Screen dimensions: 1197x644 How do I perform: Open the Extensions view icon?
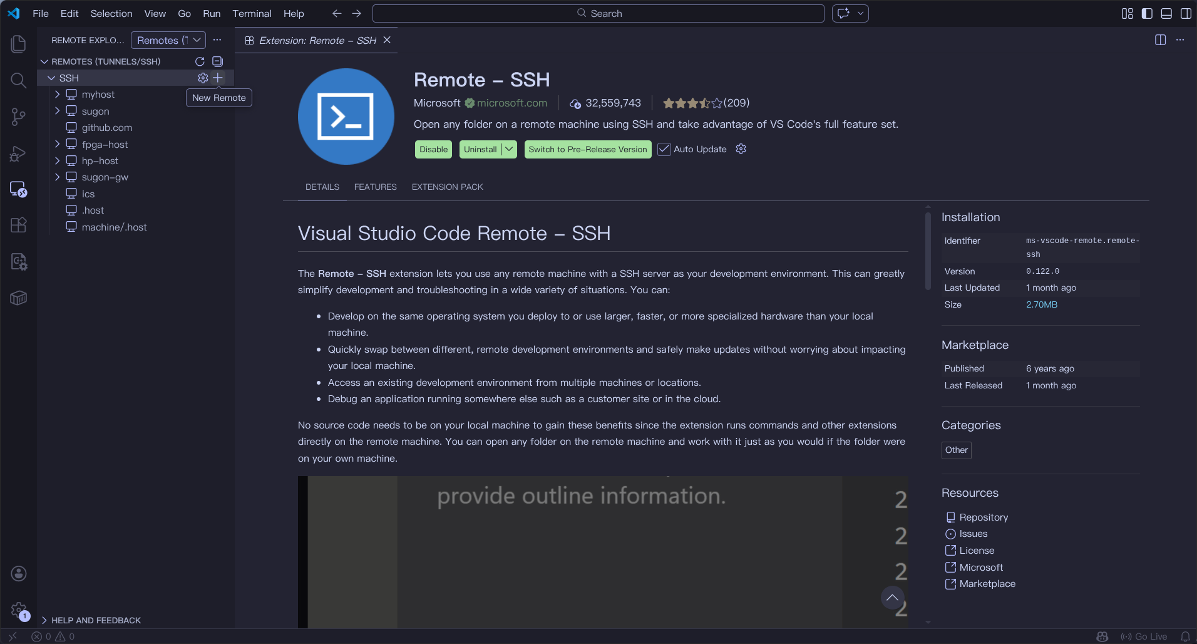click(x=19, y=225)
